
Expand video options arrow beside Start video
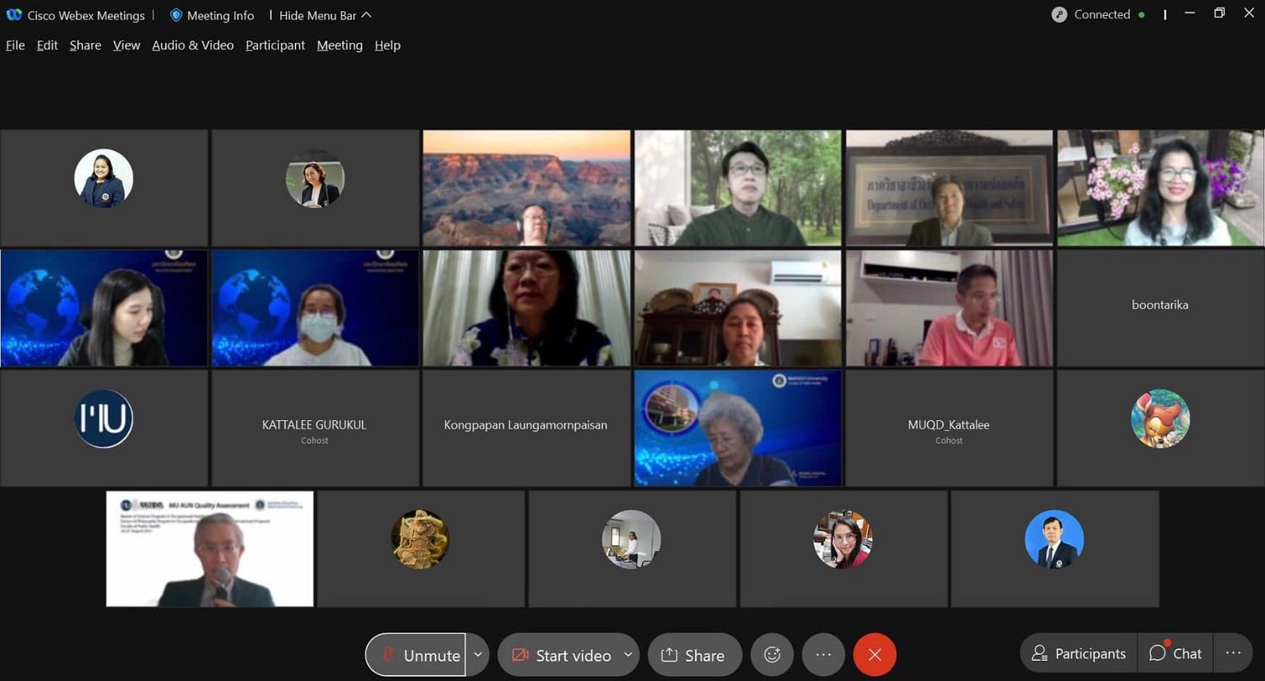628,655
